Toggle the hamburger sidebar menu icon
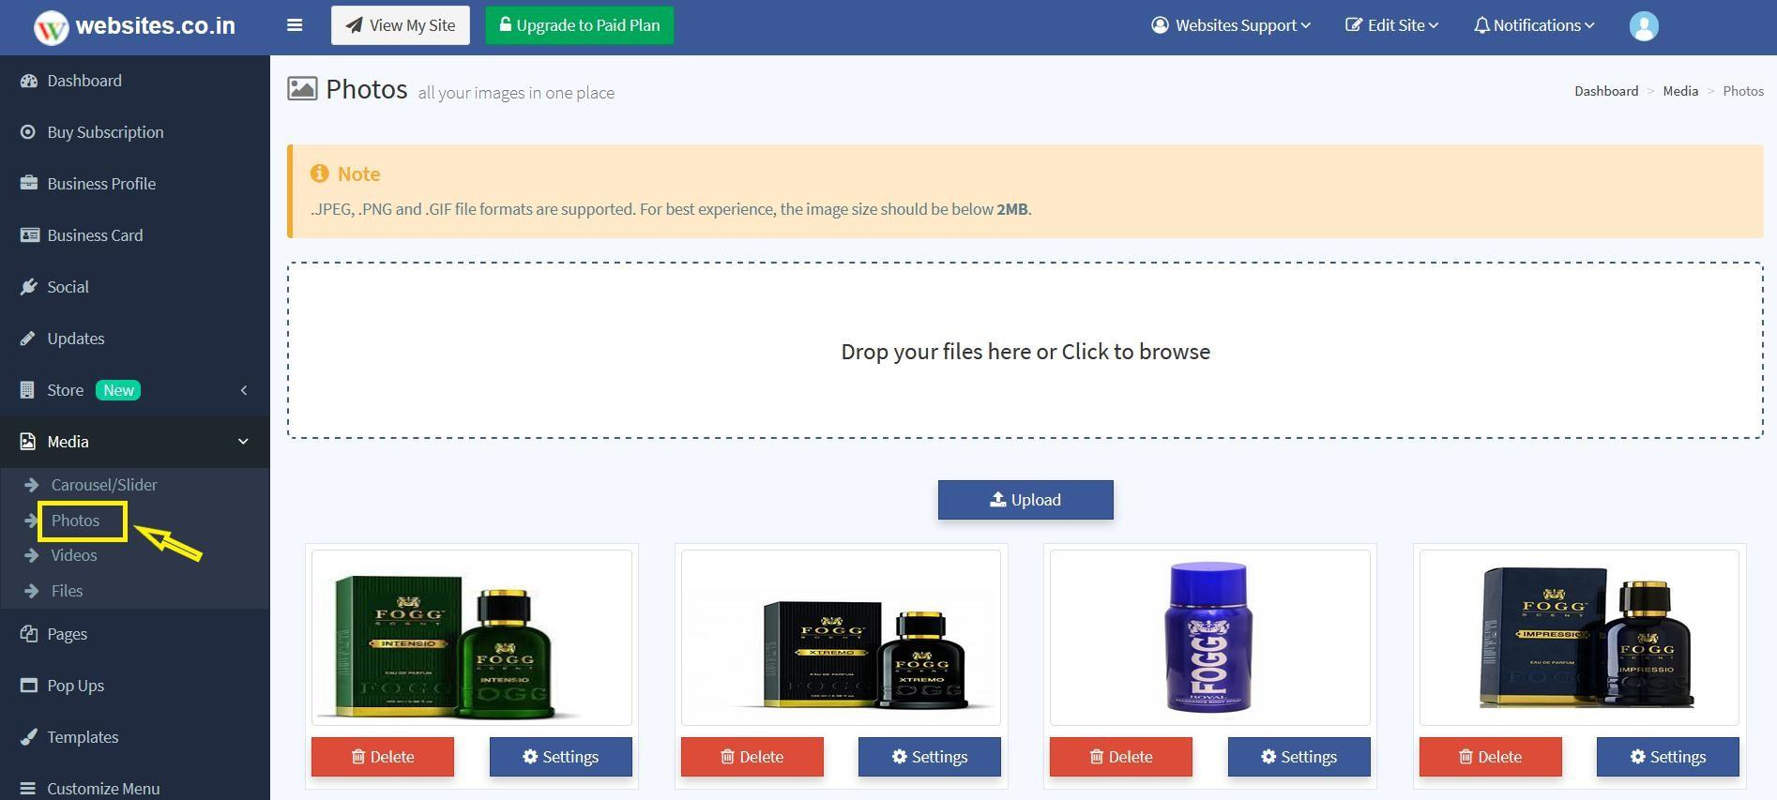Viewport: 1777px width, 800px height. [x=295, y=25]
